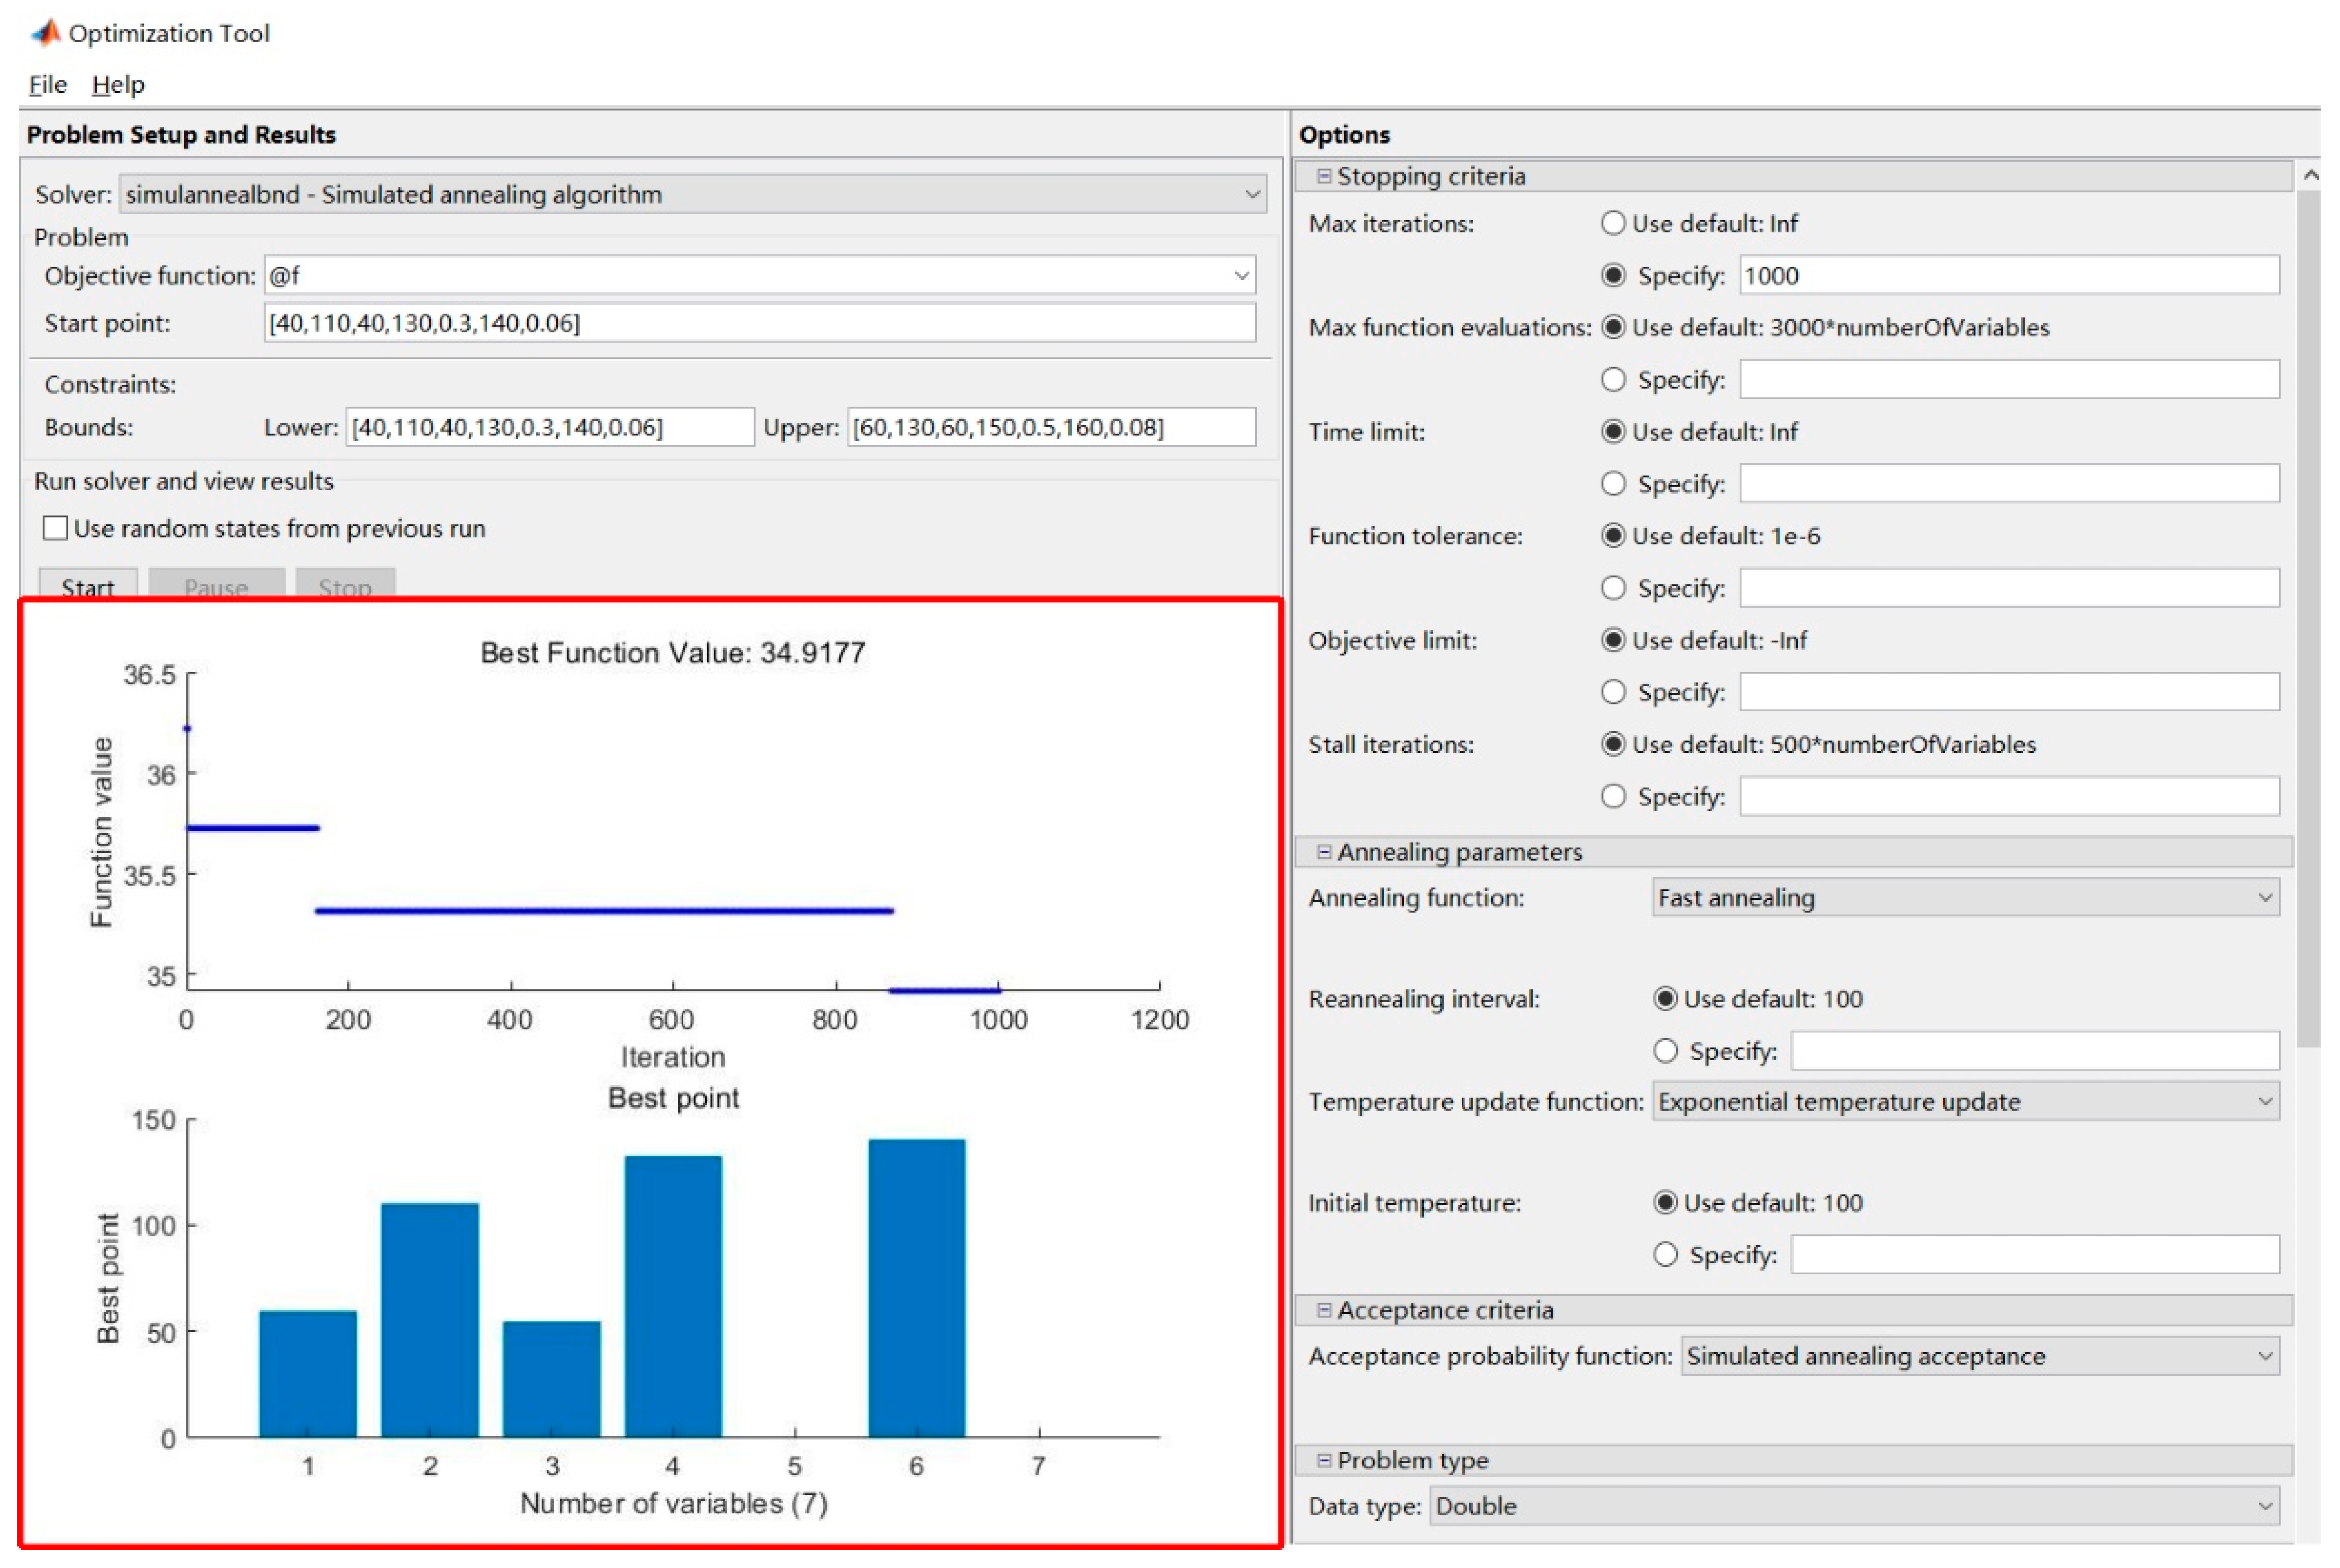
Task: Collapse the Acceptance criteria section
Action: tap(1324, 1310)
